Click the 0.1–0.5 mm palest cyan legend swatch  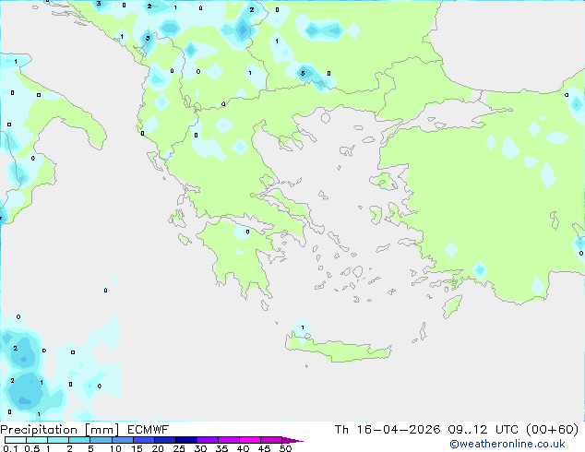(16, 440)
